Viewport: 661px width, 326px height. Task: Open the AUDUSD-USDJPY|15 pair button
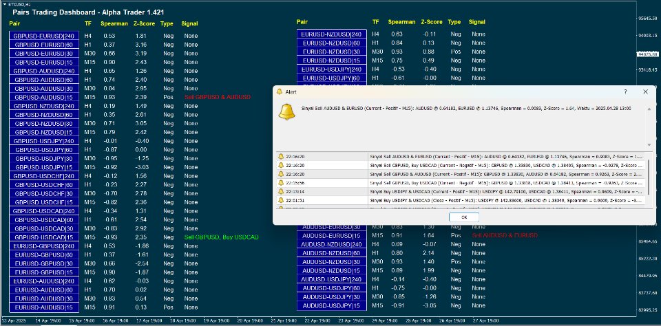pyautogui.click(x=332, y=306)
